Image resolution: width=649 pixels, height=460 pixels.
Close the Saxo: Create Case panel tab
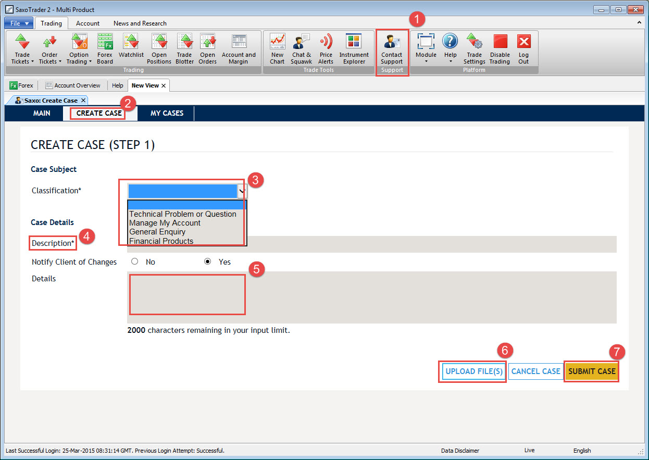[83, 100]
